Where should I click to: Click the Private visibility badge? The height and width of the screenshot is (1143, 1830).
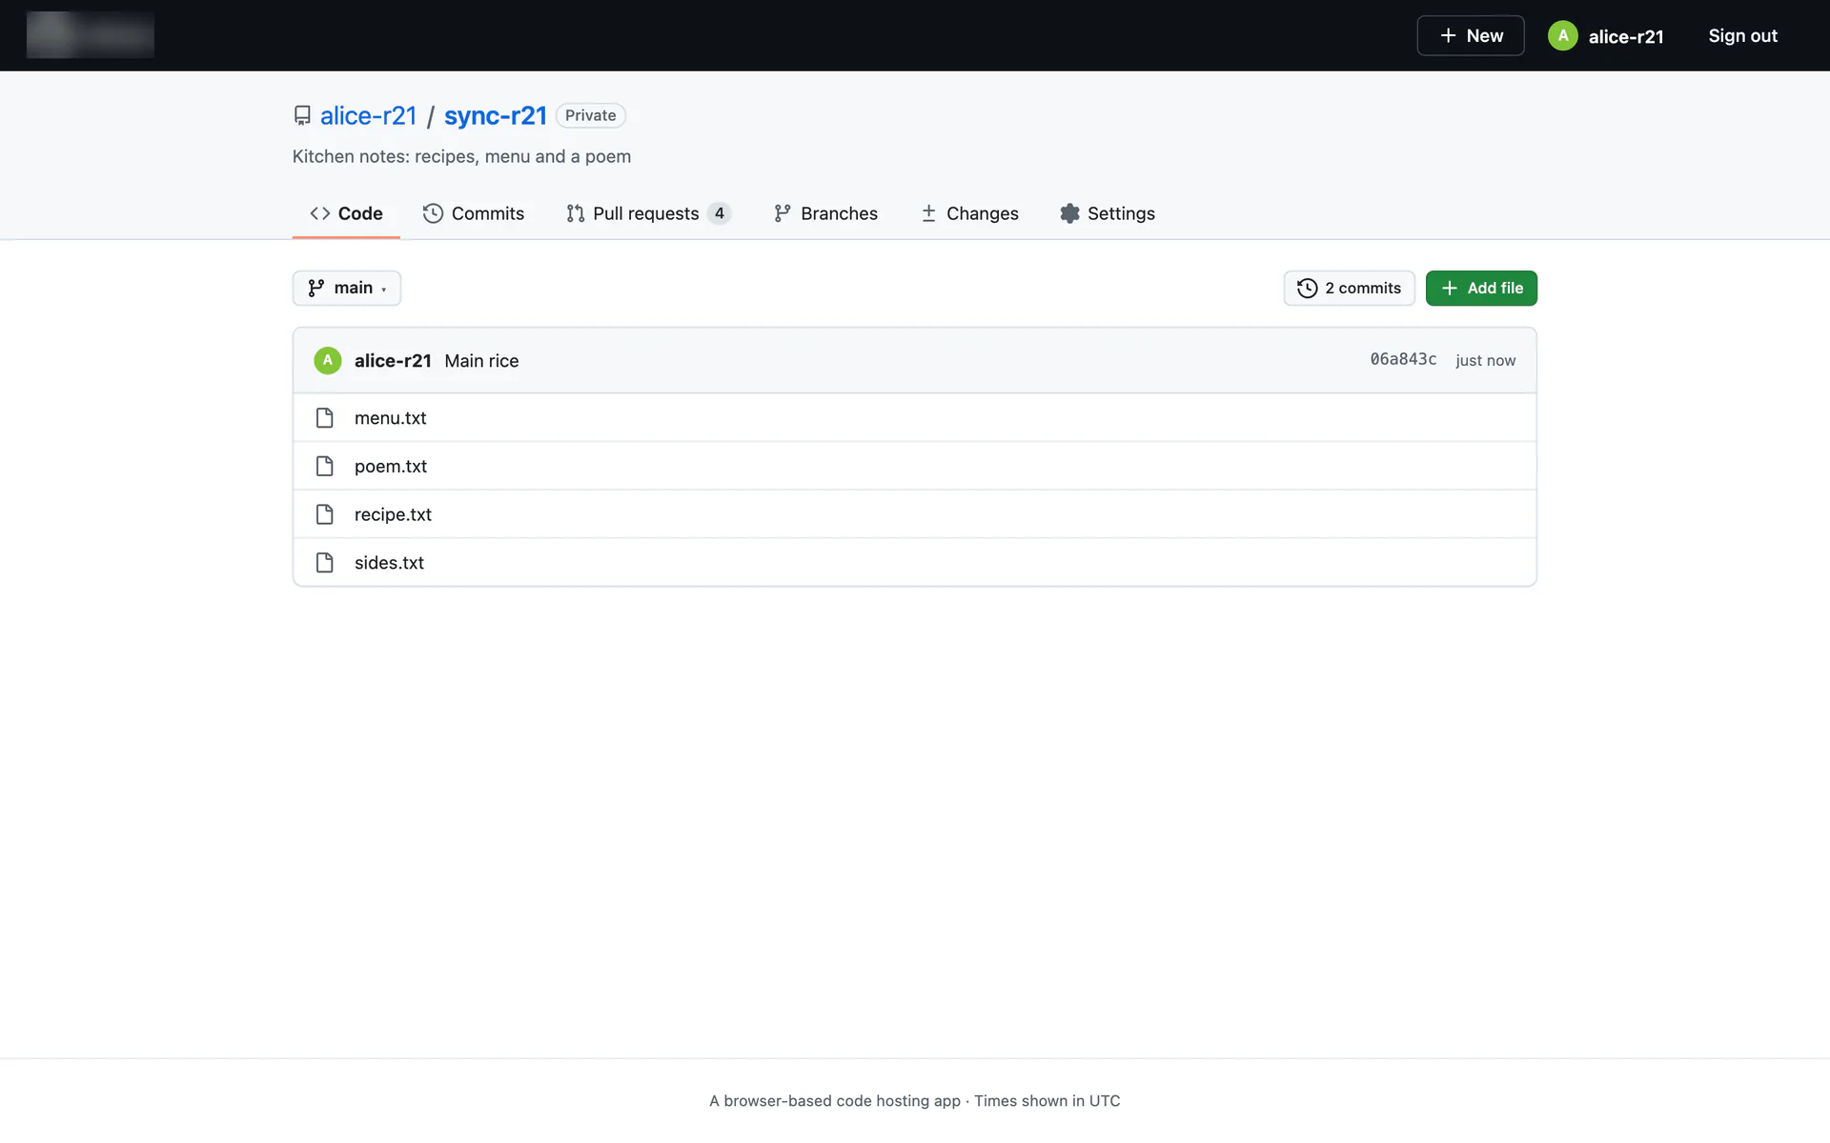coord(590,115)
